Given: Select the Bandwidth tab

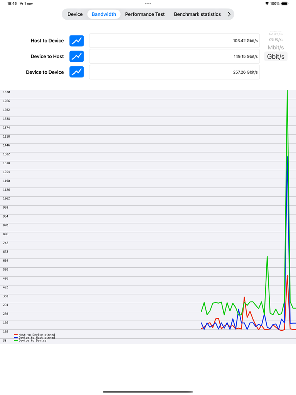Looking at the screenshot, I should [x=104, y=14].
